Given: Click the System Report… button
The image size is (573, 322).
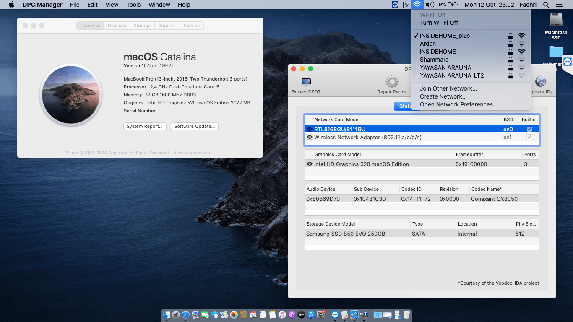Looking at the screenshot, I should (x=145, y=126).
